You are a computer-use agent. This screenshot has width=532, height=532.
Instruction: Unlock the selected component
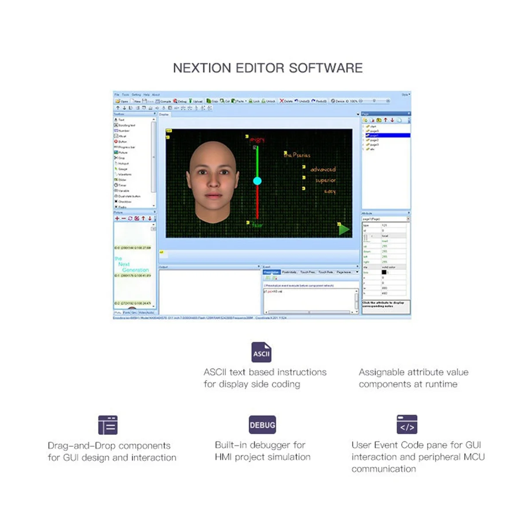(268, 101)
